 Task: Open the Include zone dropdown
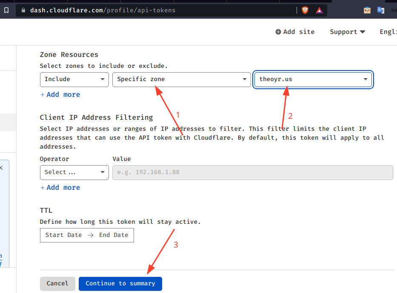tap(74, 79)
